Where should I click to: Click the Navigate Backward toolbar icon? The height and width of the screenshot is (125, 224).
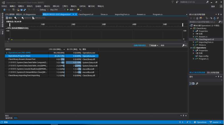click(5, 10)
